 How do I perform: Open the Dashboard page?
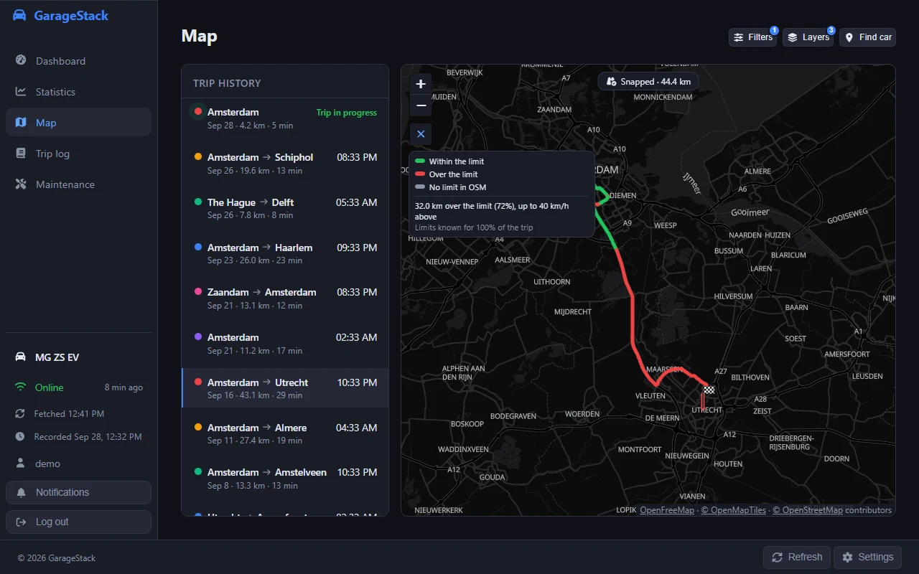coord(78,61)
